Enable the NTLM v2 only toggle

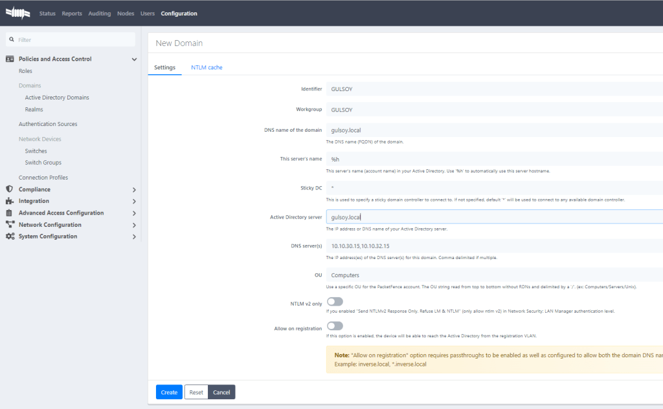click(x=335, y=302)
